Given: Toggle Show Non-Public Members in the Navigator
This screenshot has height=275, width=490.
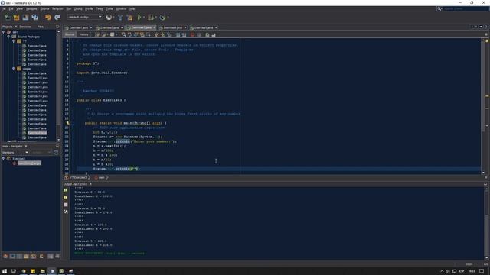Looking at the screenshot, I should (26, 257).
